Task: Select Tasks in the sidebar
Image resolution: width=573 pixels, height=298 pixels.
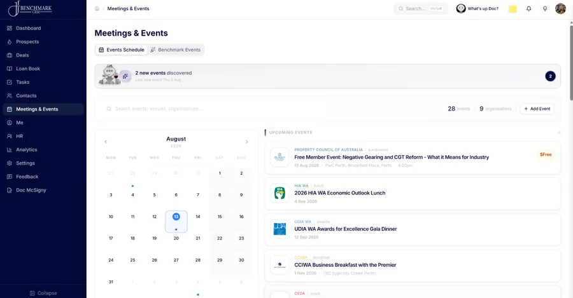Action: [x=43, y=82]
